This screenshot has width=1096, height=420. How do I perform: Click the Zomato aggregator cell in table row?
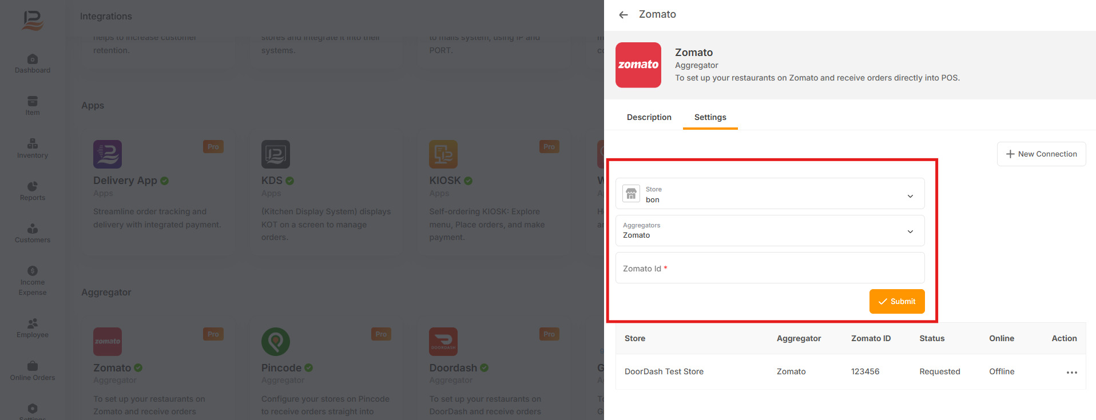[x=791, y=371]
